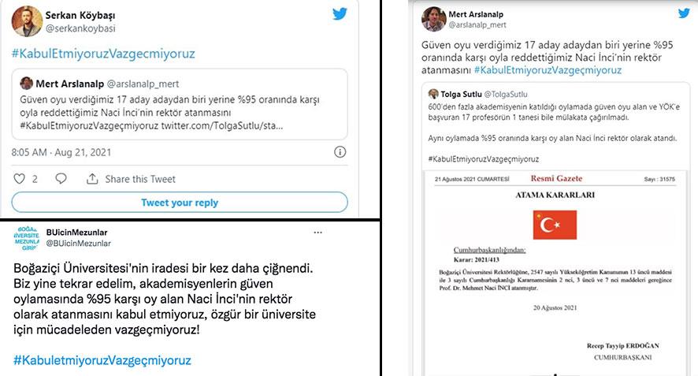Open the BUicinMezunlar profile avatar
Screen dimensions: 698x376
pos(26,238)
